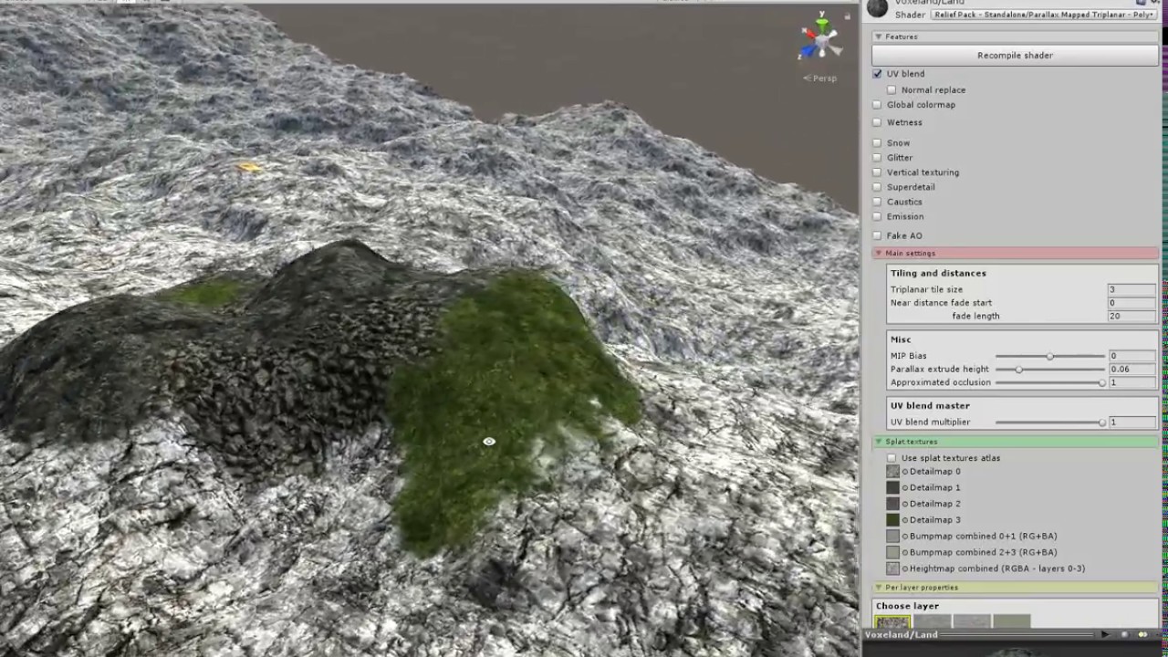
Task: Click Detailmap 0 texture thumbnail
Action: click(893, 472)
